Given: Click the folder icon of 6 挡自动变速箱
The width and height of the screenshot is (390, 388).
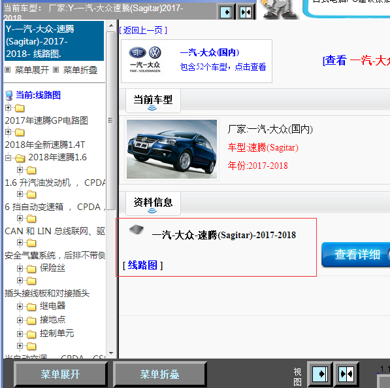Looking at the screenshot, I should (31, 194).
